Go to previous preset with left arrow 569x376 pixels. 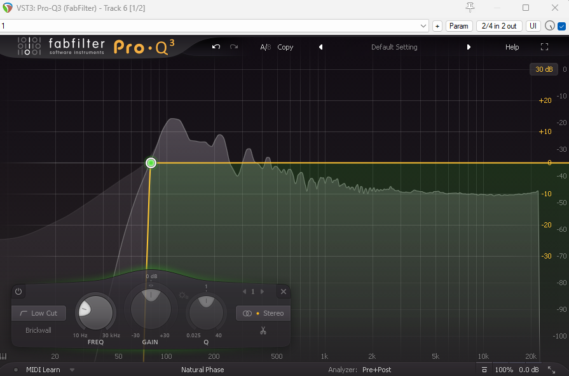(321, 47)
